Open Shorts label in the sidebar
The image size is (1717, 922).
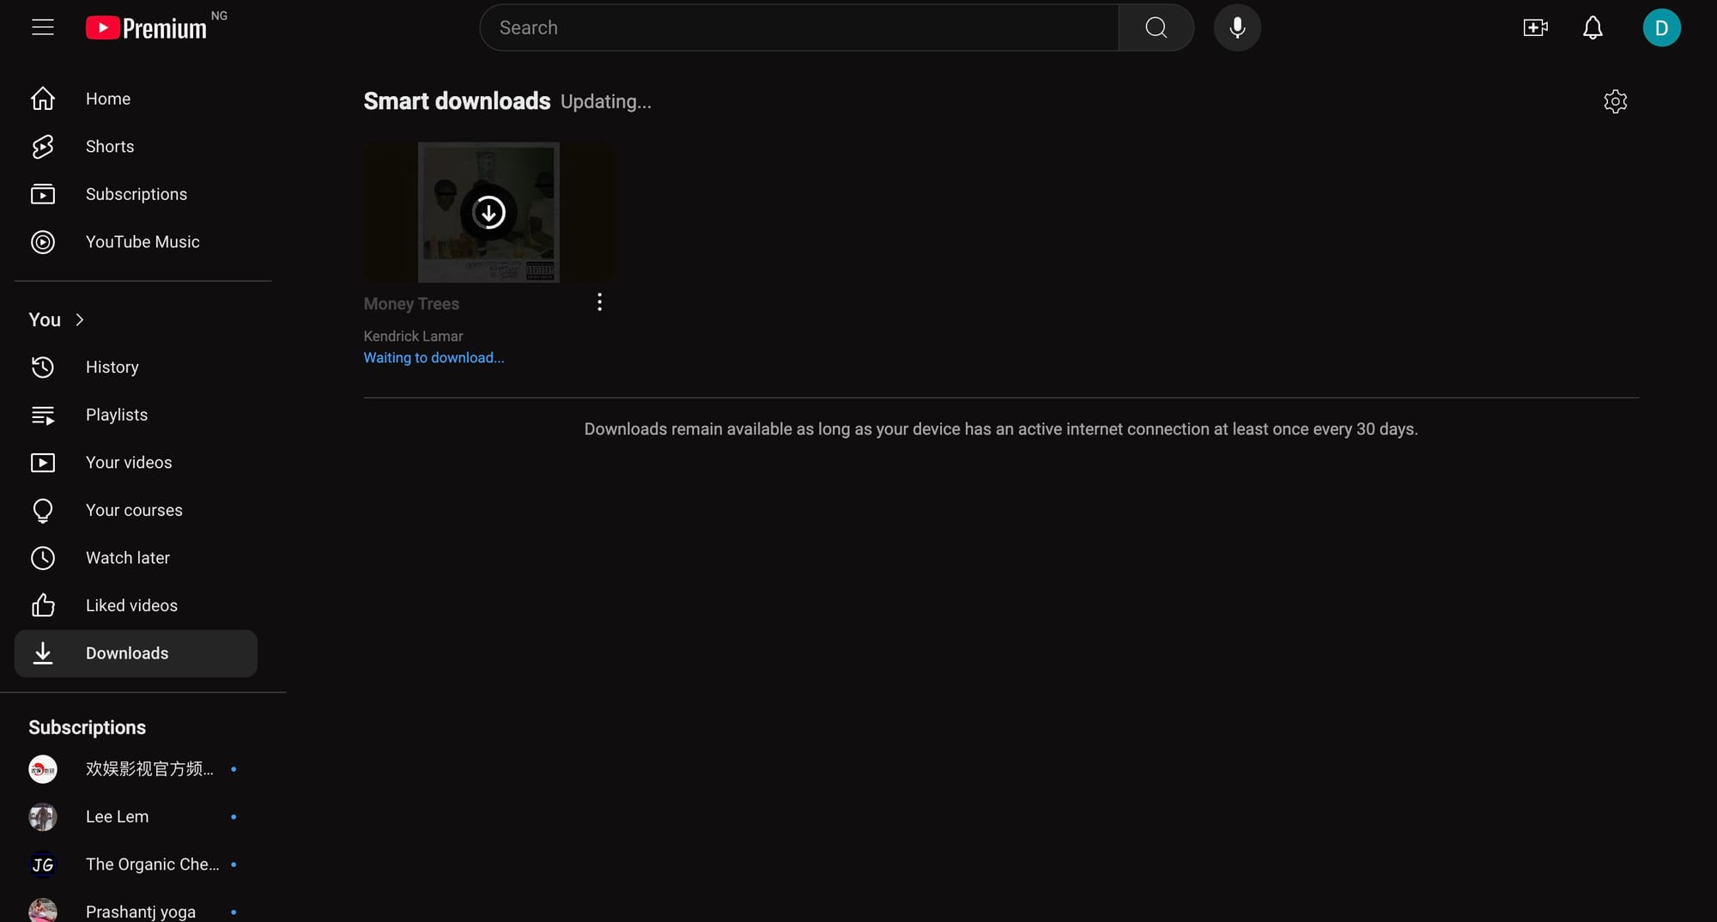point(110,147)
